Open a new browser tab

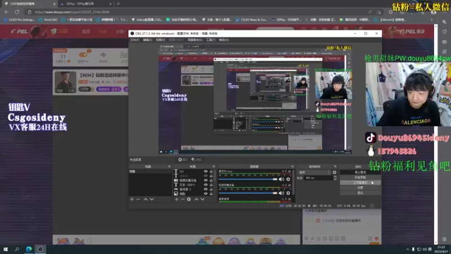coord(118,4)
